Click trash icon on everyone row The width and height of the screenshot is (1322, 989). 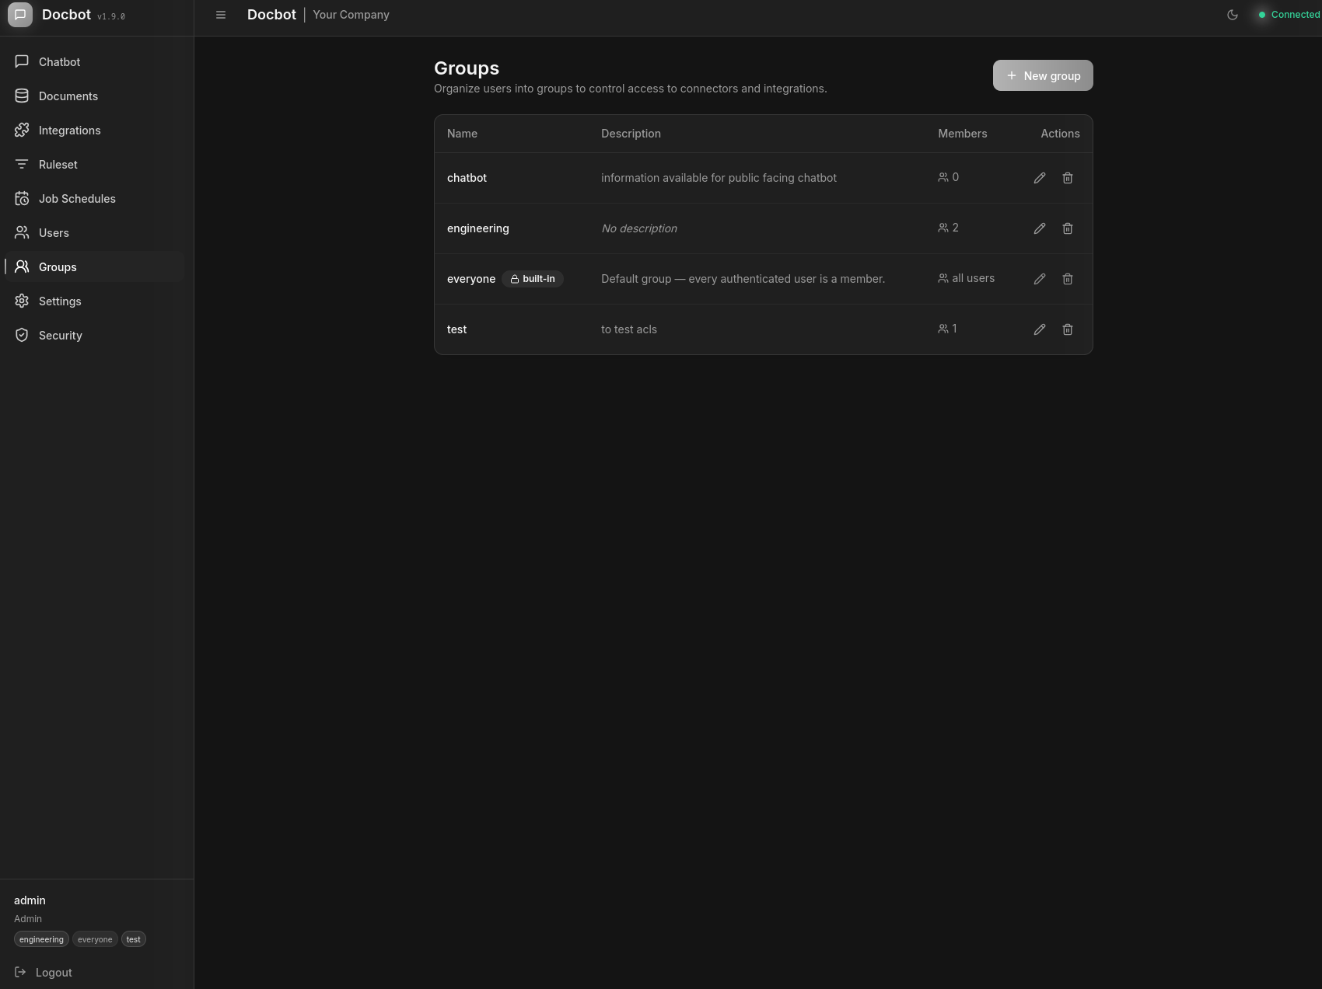1068,279
